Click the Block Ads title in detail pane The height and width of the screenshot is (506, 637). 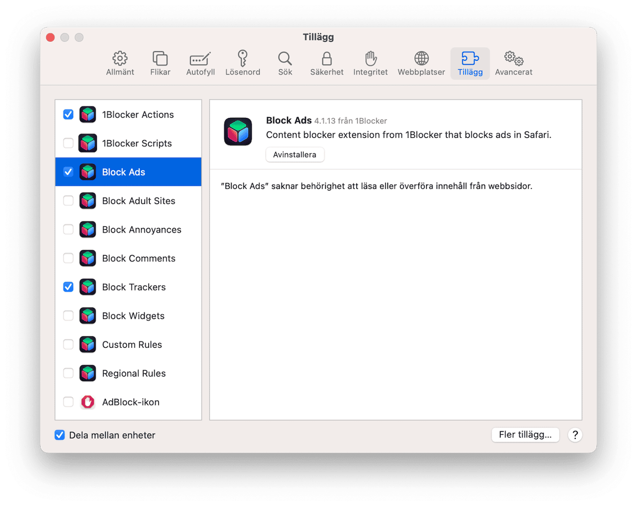pos(289,120)
